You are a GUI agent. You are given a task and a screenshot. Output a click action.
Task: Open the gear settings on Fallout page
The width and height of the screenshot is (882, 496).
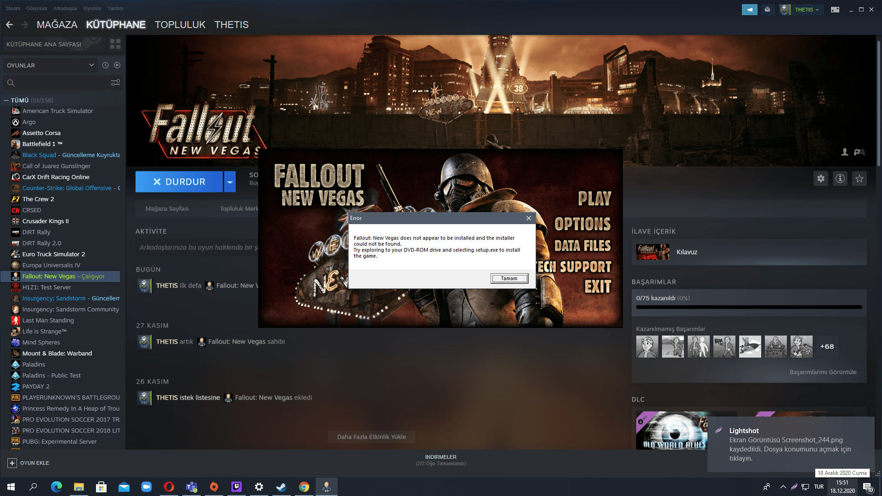click(x=821, y=179)
